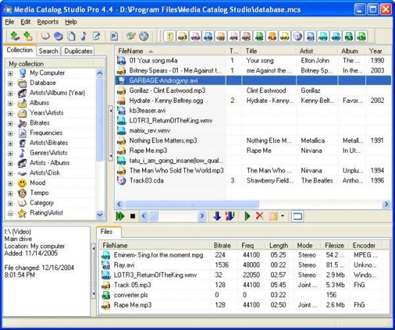This screenshot has width=395, height=330.
Task: Expand the My Computer tree node
Action: pos(10,73)
